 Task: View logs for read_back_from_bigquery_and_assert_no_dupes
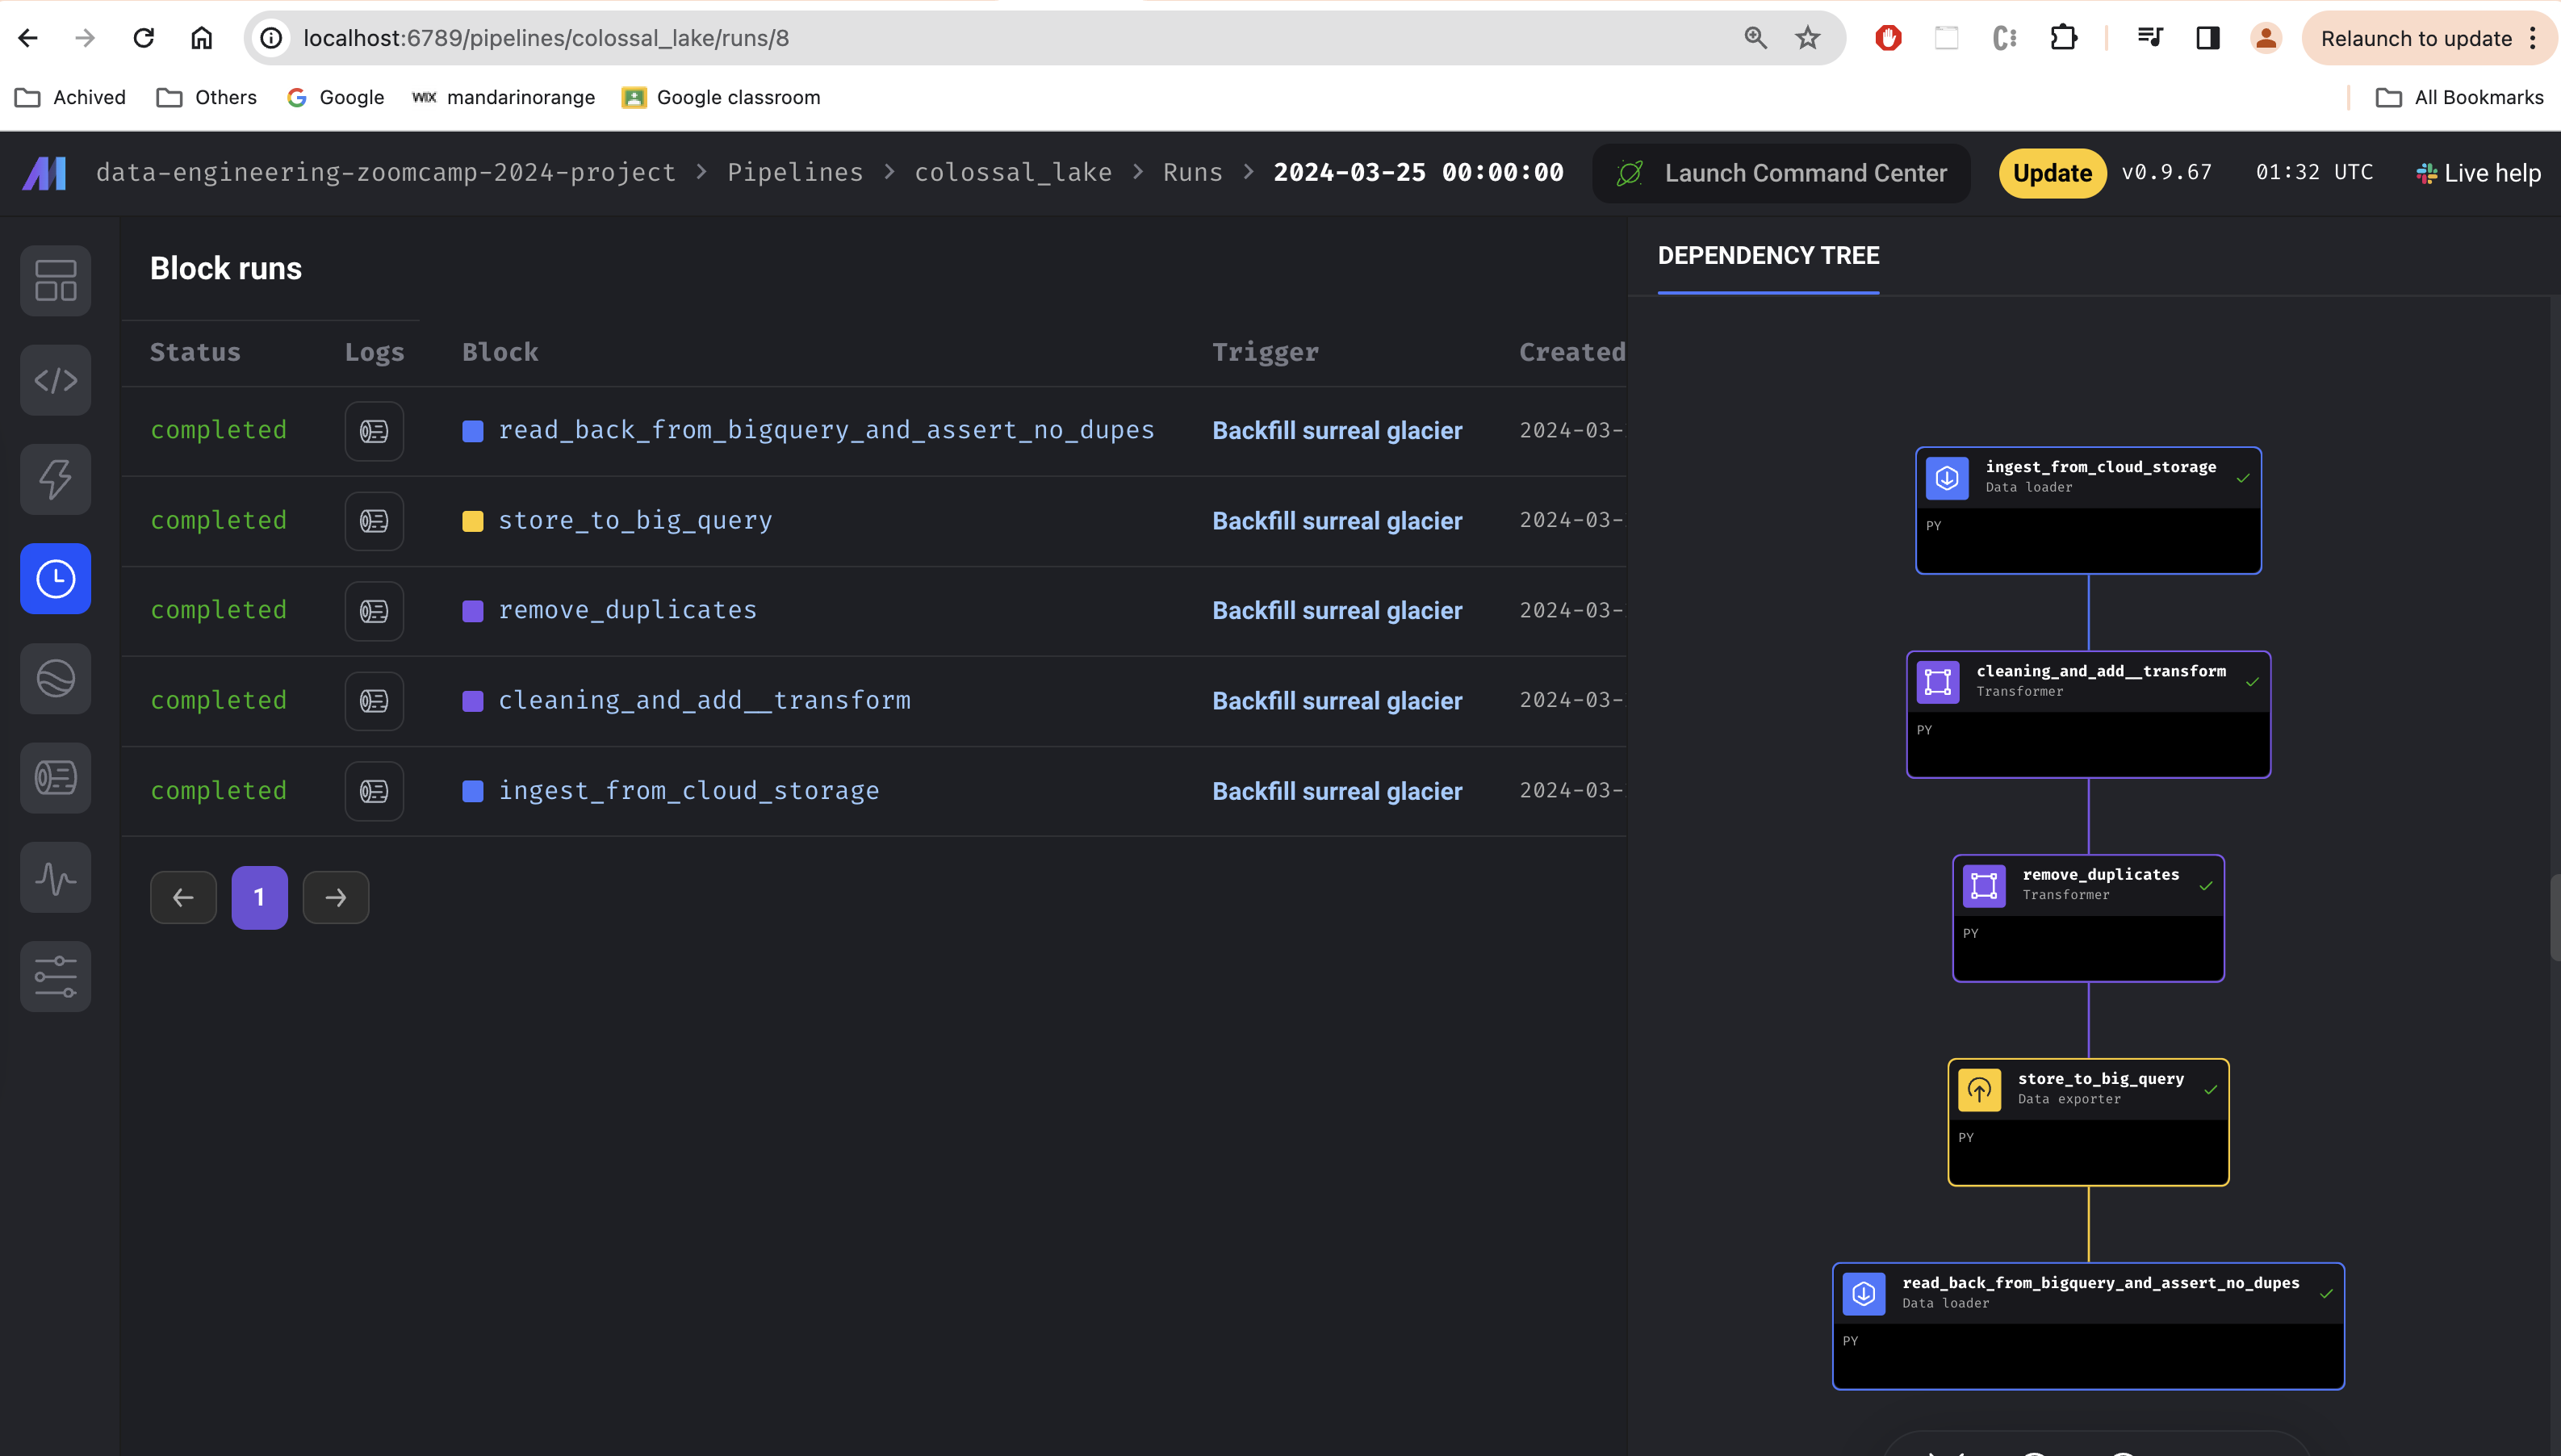(x=374, y=431)
